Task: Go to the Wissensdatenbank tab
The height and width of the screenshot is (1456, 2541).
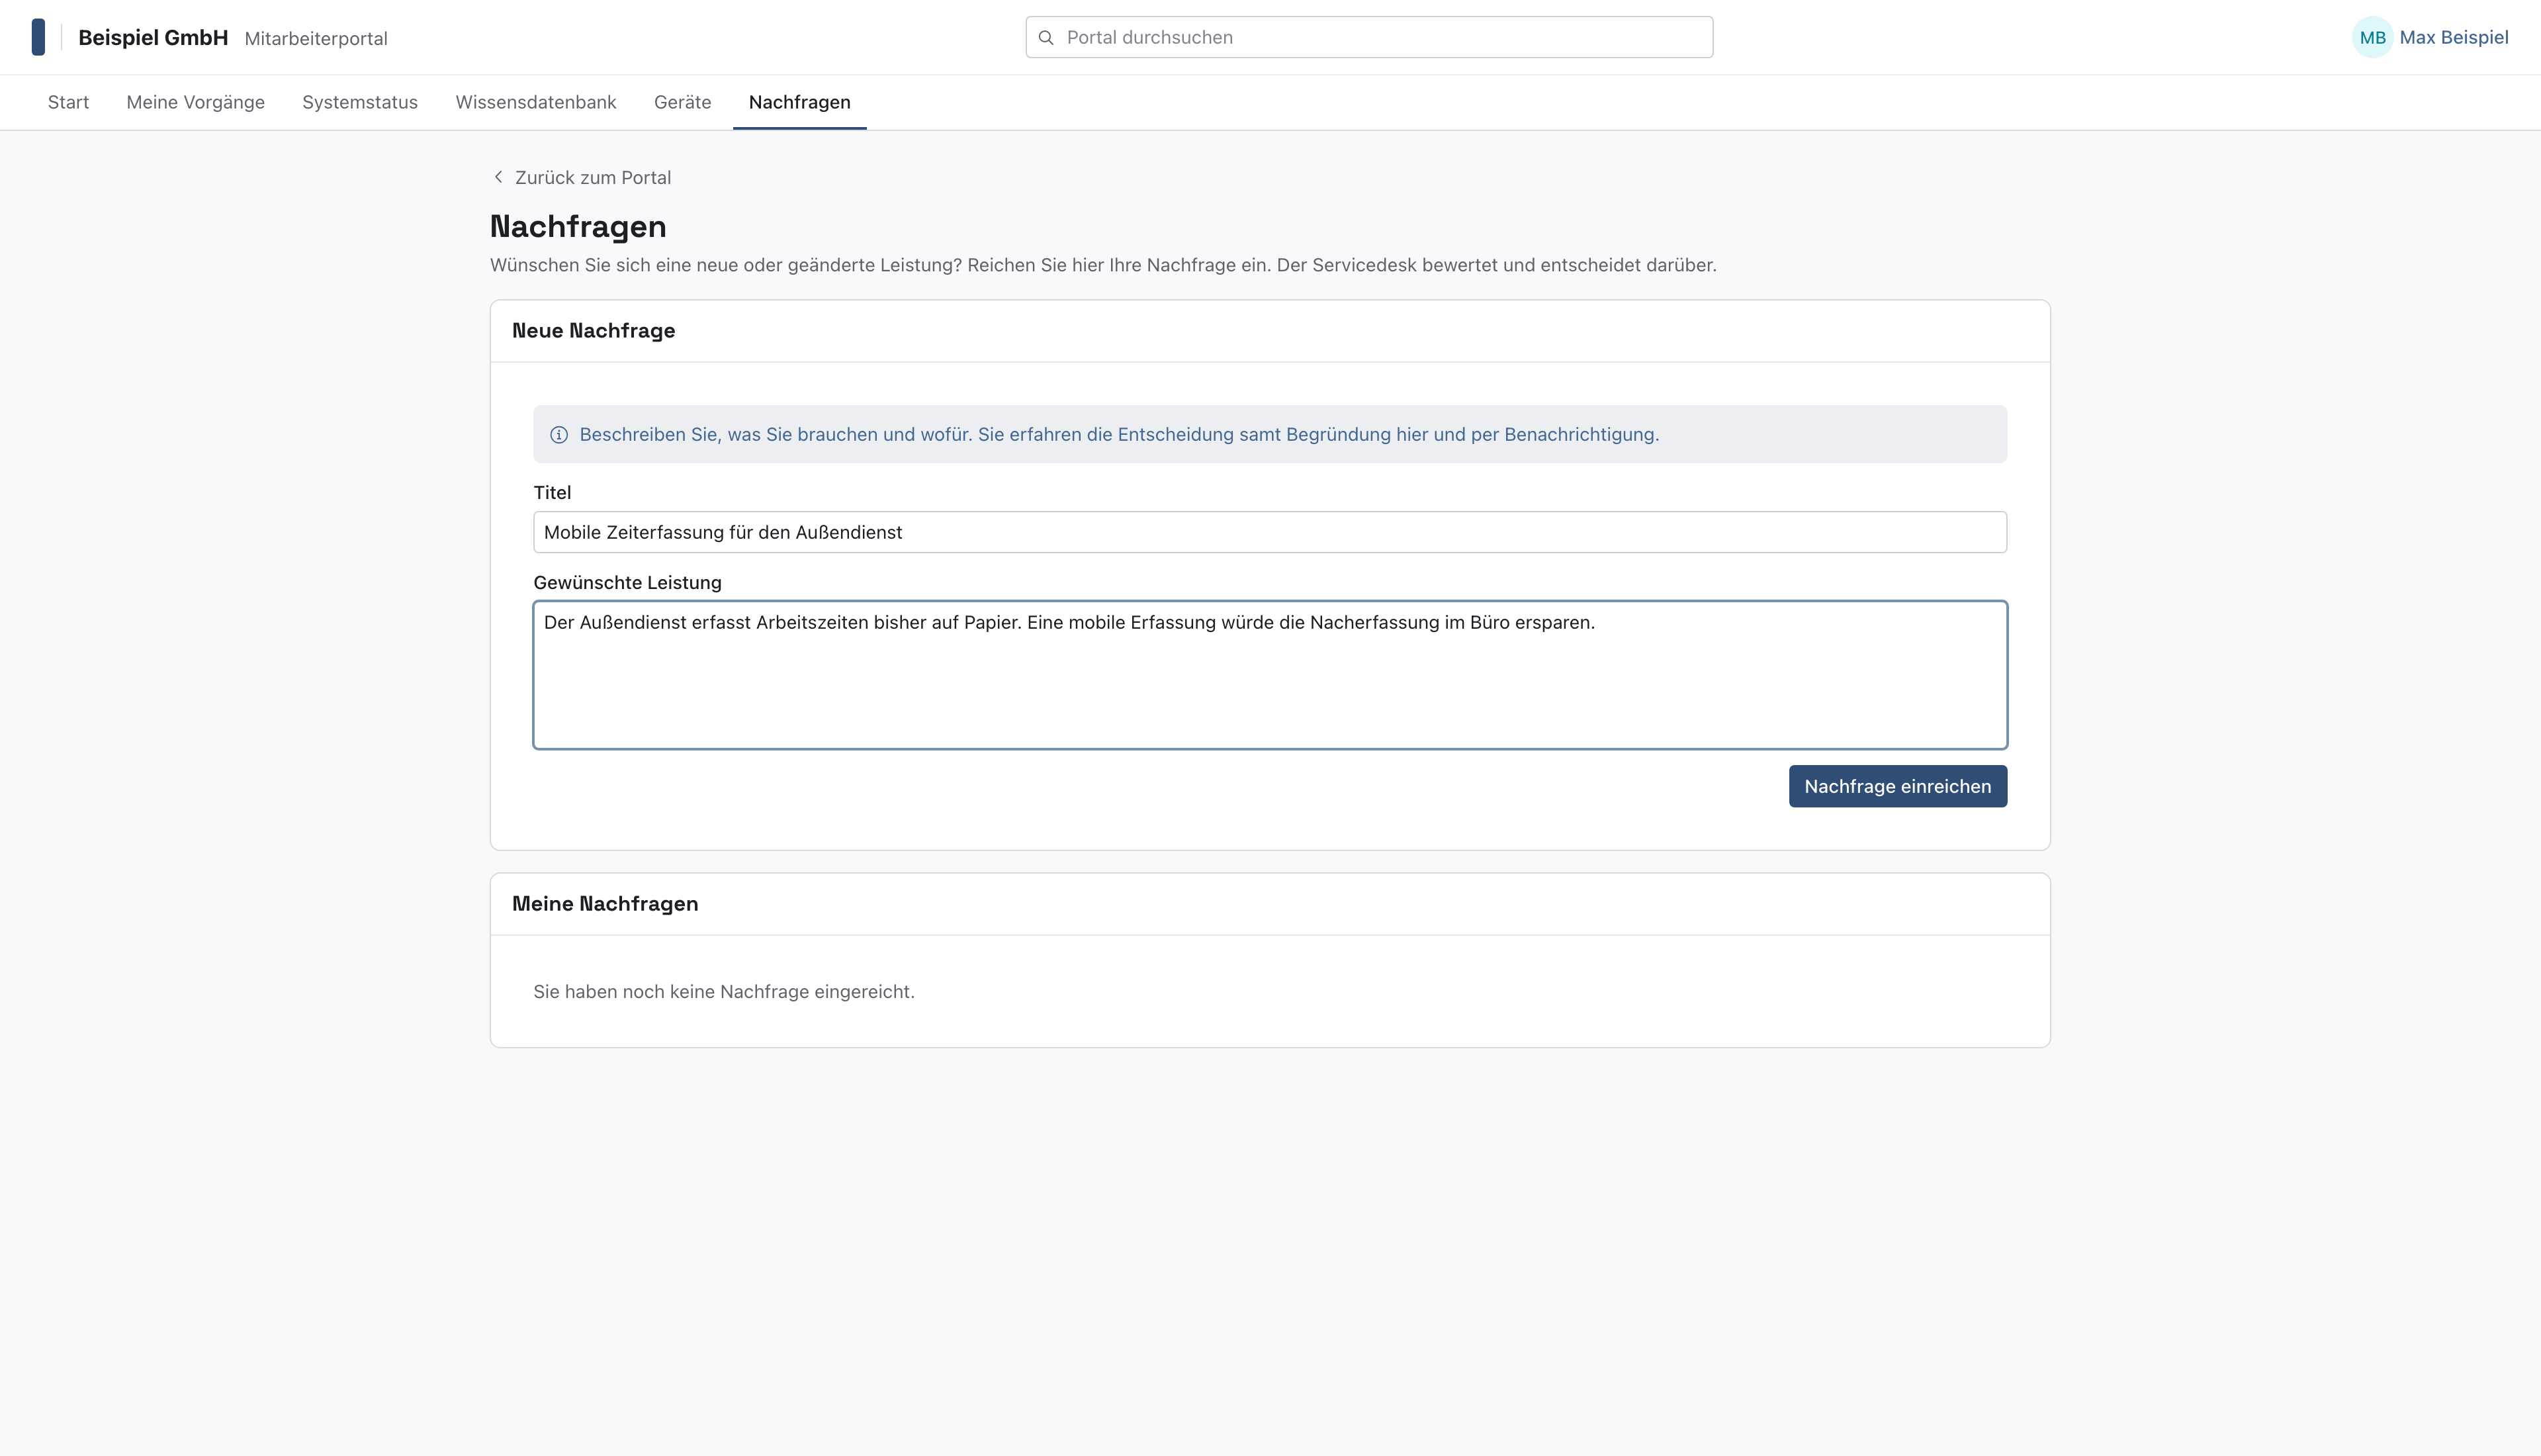Action: (536, 102)
